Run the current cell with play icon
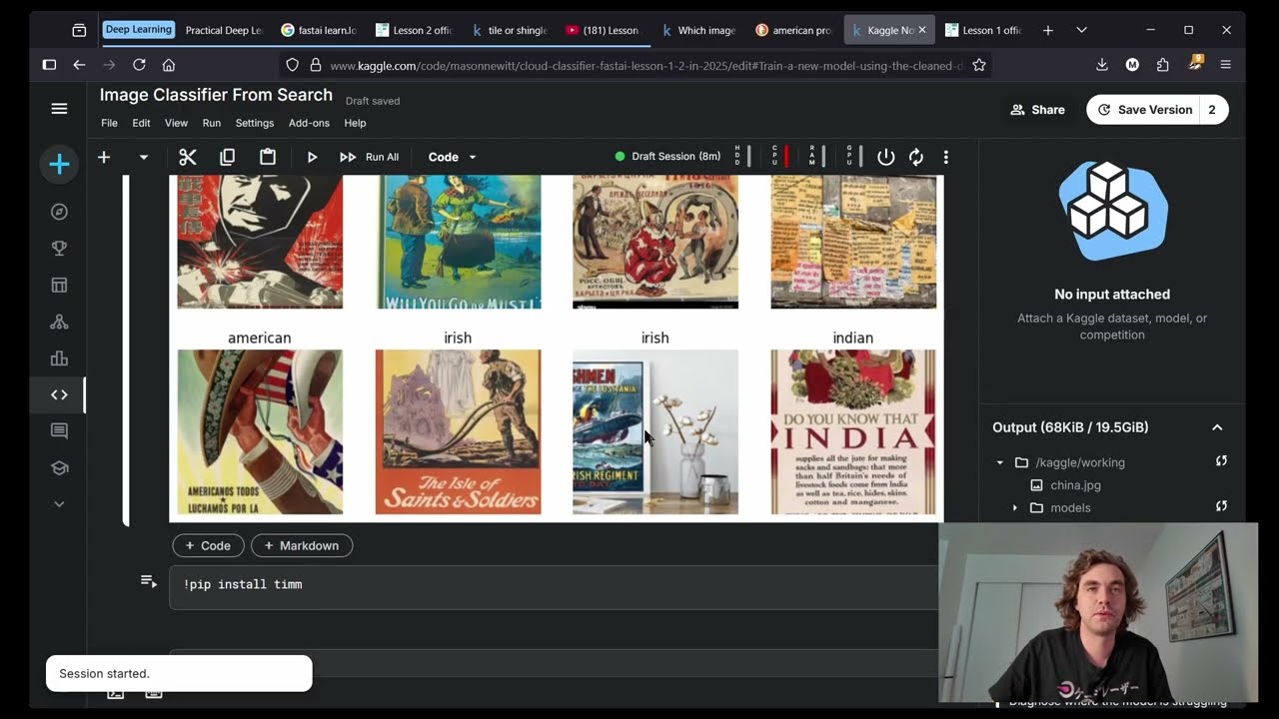This screenshot has width=1279, height=719. tap(312, 157)
